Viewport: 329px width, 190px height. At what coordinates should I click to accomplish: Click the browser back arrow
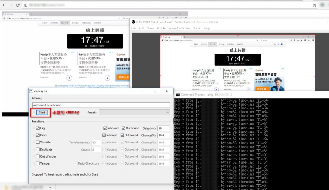point(4,5)
